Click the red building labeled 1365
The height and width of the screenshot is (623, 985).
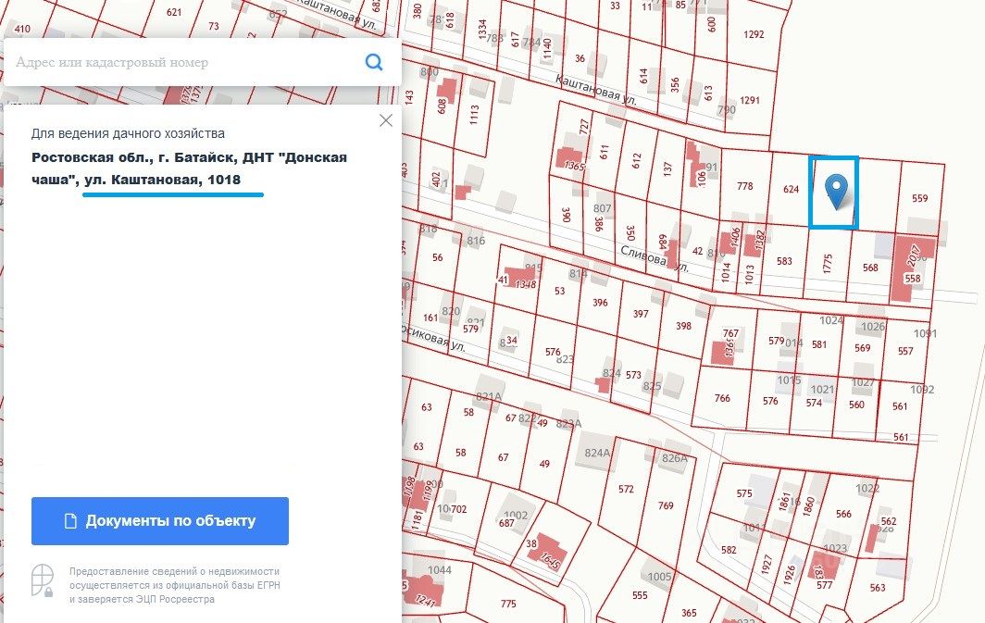(570, 159)
